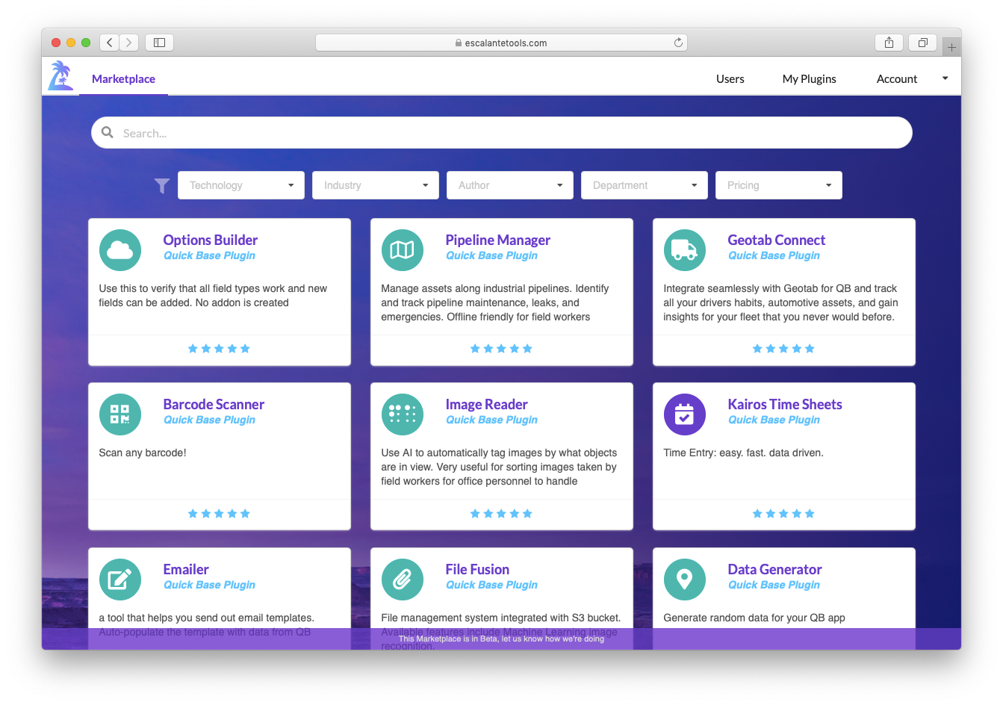
Task: Click the Data Generator location pin icon
Action: click(x=685, y=580)
